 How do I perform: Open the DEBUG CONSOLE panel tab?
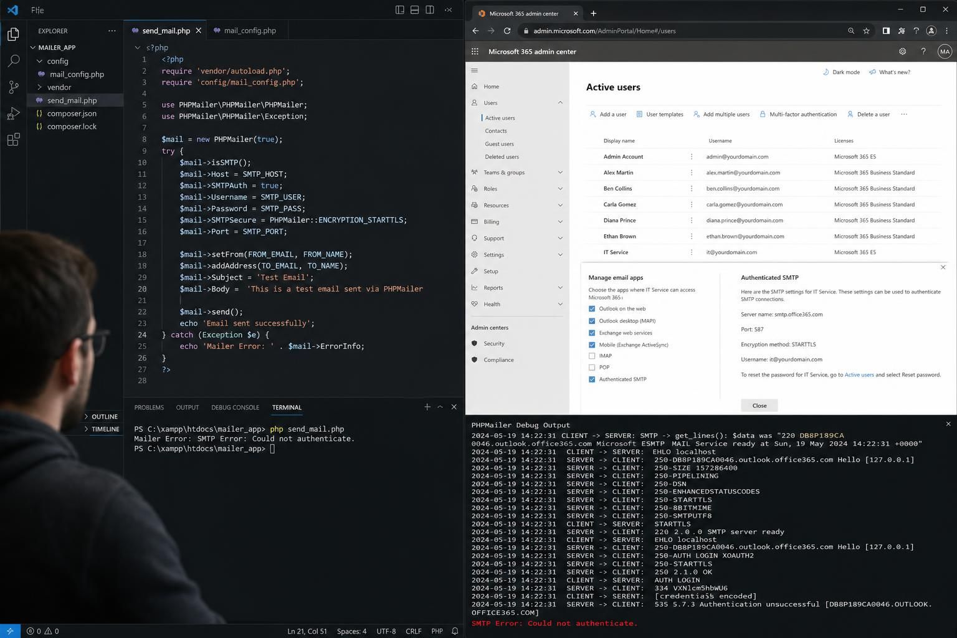(x=235, y=407)
